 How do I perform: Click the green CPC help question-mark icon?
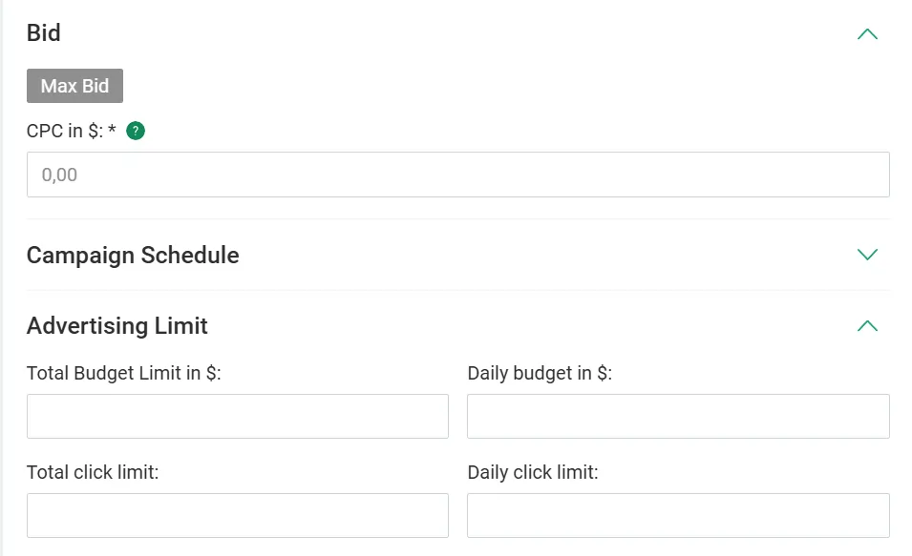(136, 132)
